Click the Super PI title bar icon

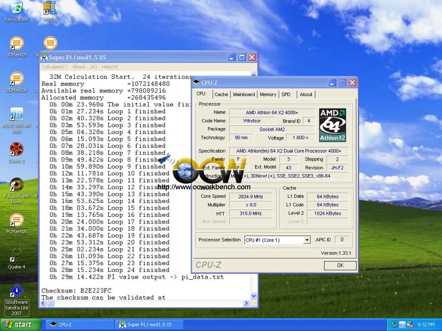44,57
